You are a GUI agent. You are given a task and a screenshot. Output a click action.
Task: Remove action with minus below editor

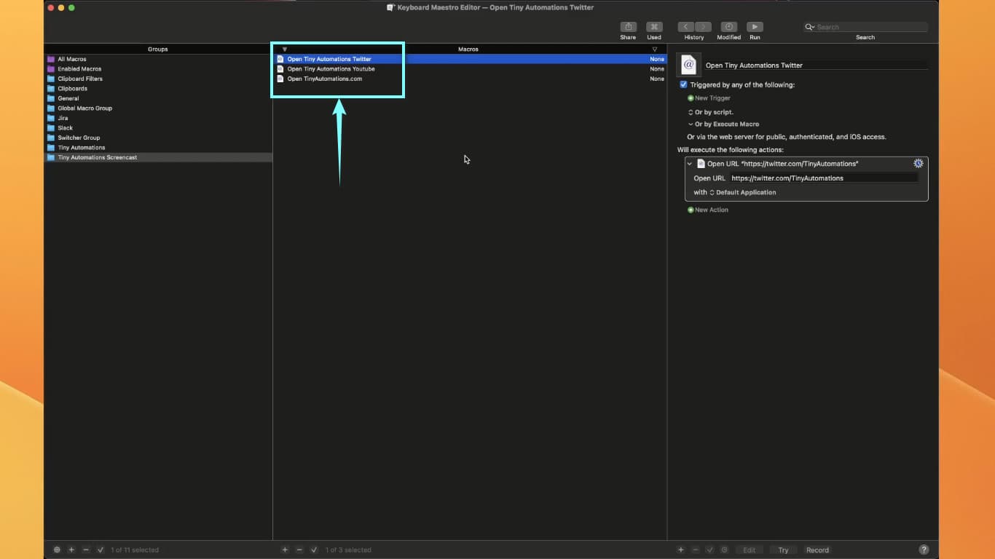(x=696, y=550)
